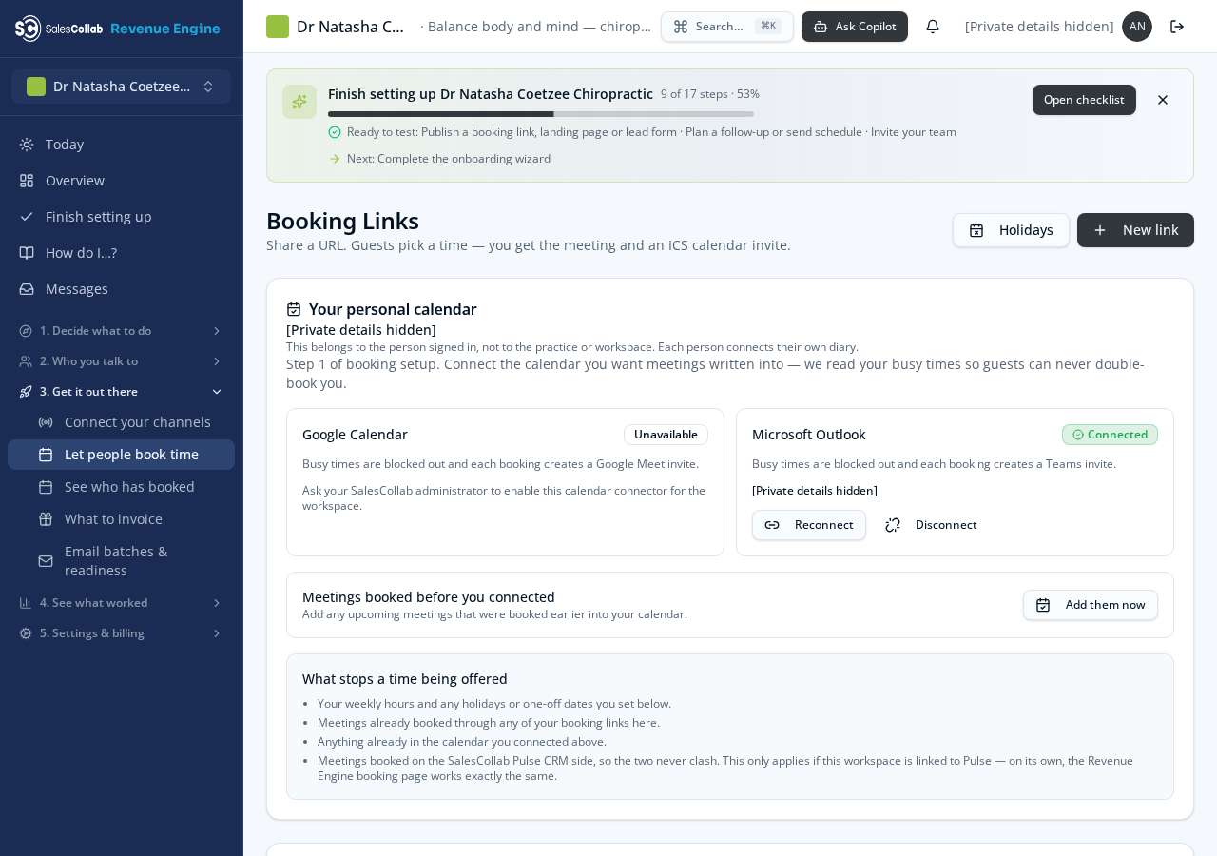
Task: Click the 9 of 17 steps · 53% text
Action: tap(710, 94)
